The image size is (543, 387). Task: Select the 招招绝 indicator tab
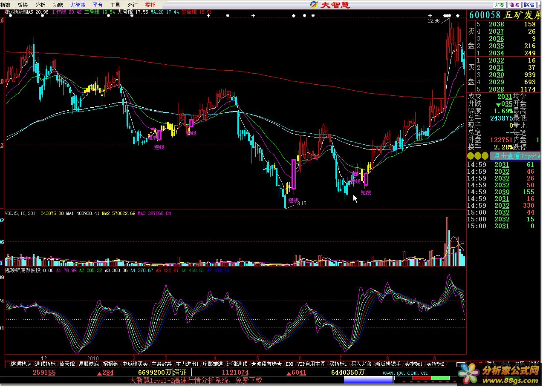[111, 364]
